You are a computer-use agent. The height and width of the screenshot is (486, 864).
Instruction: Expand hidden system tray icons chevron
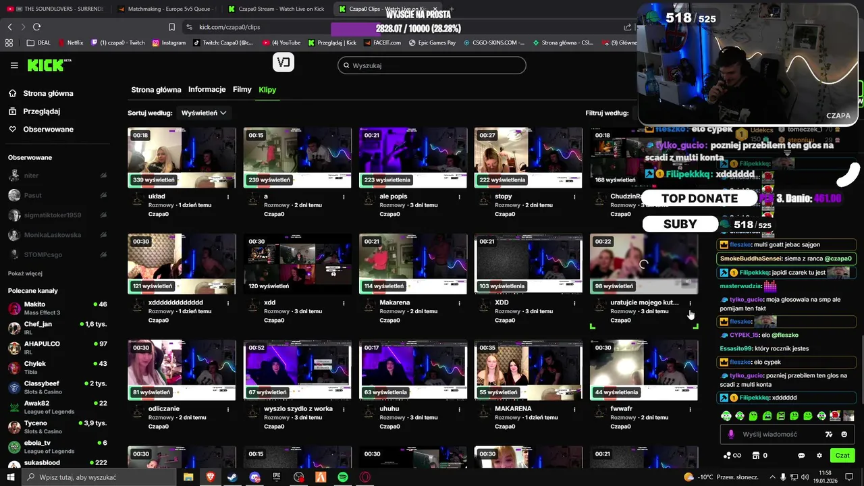[x=773, y=477]
